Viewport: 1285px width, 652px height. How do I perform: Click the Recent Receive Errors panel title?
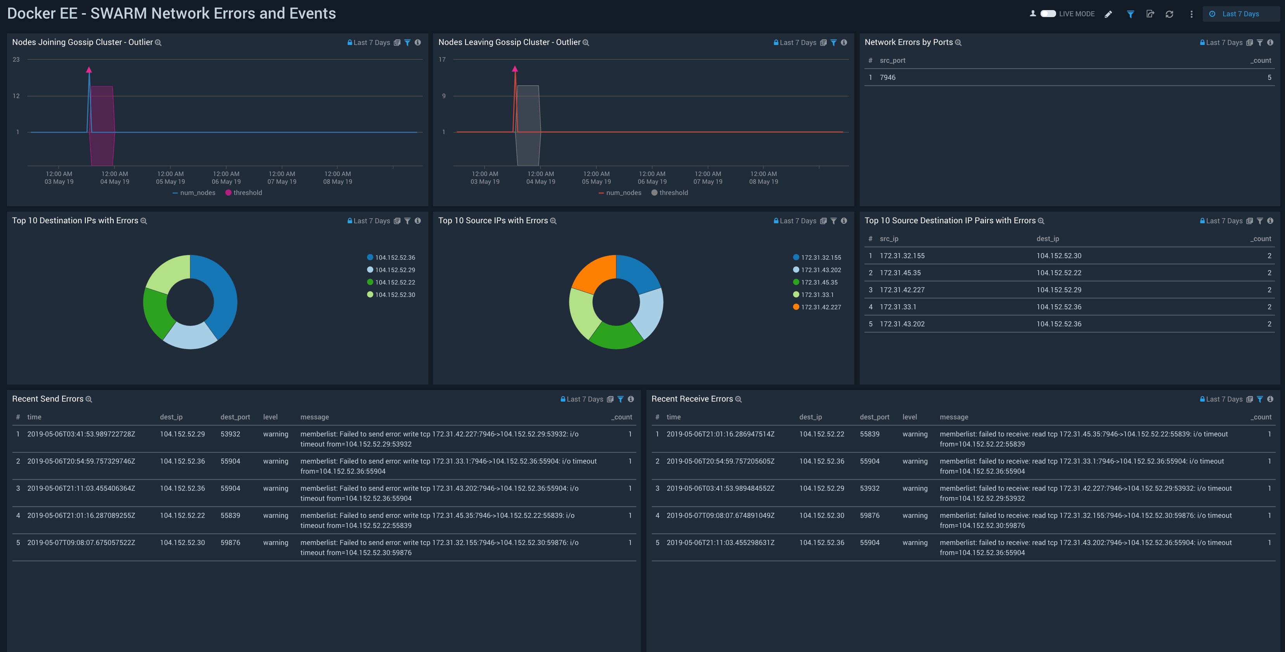[693, 399]
